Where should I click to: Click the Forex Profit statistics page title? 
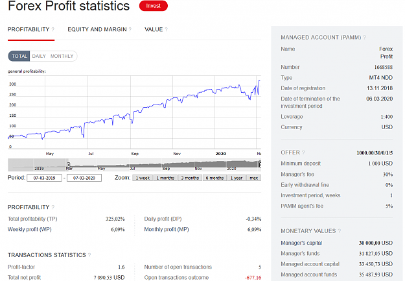pyautogui.click(x=69, y=6)
